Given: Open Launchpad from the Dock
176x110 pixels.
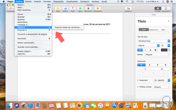Looking at the screenshot, I should tap(24, 105).
